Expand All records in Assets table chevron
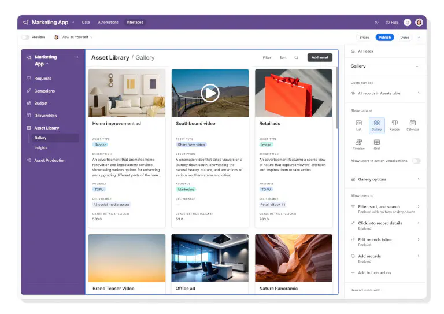 (x=419, y=93)
